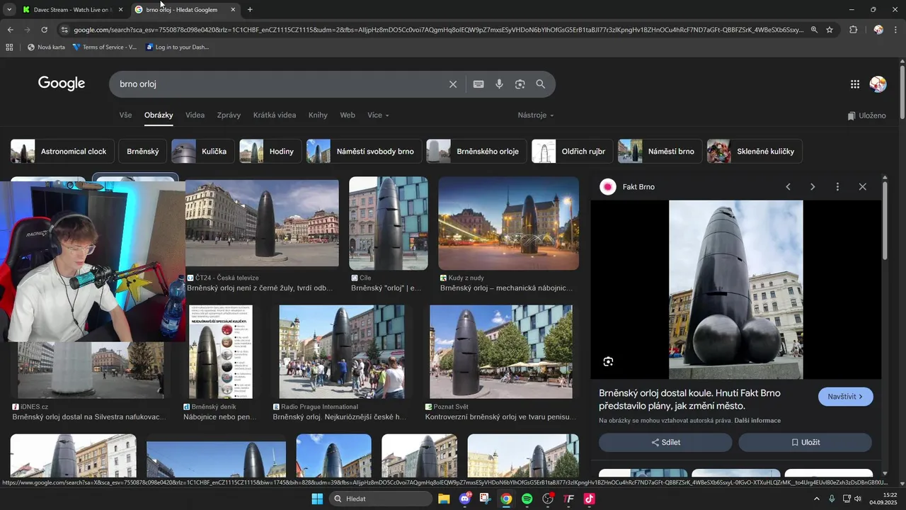Close the image preview panel

[862, 187]
